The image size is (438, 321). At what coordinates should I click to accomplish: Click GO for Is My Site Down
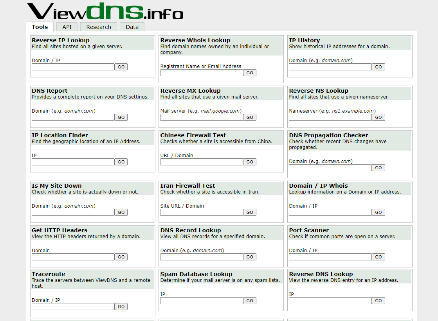point(121,213)
